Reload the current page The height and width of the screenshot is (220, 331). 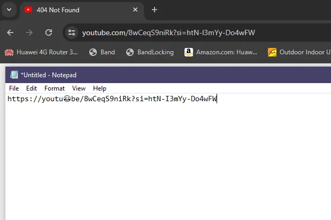pos(49,32)
